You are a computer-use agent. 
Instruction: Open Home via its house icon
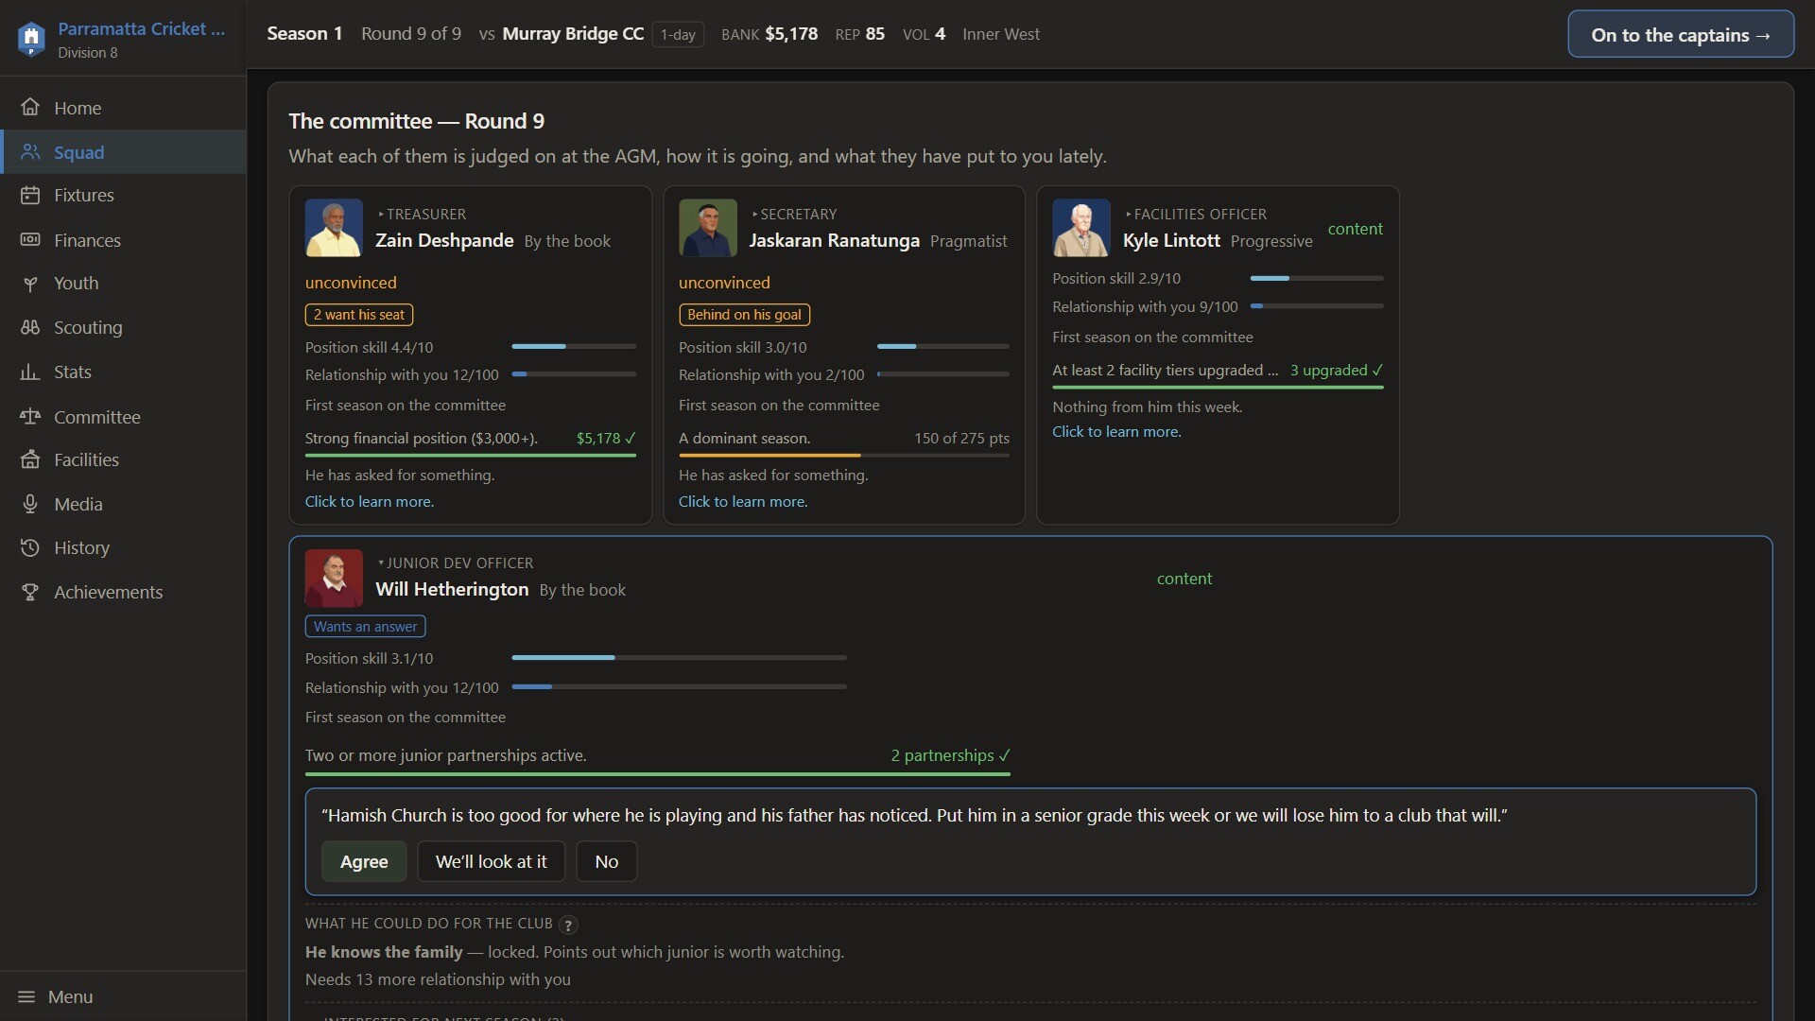point(30,107)
